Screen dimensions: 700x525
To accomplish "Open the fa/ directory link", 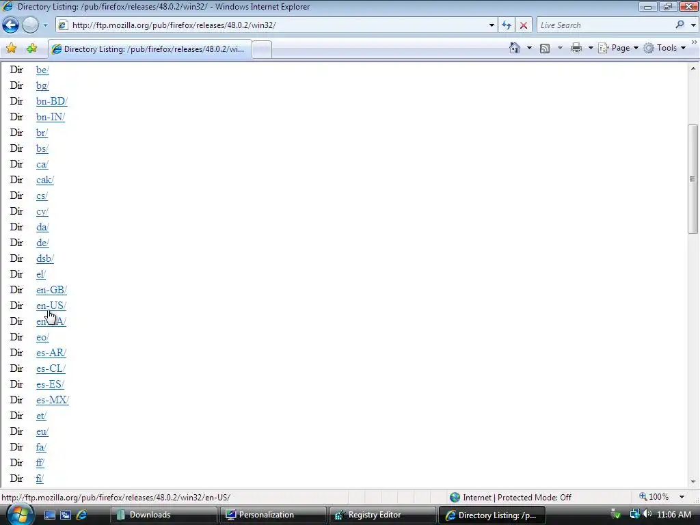I will pyautogui.click(x=41, y=447).
